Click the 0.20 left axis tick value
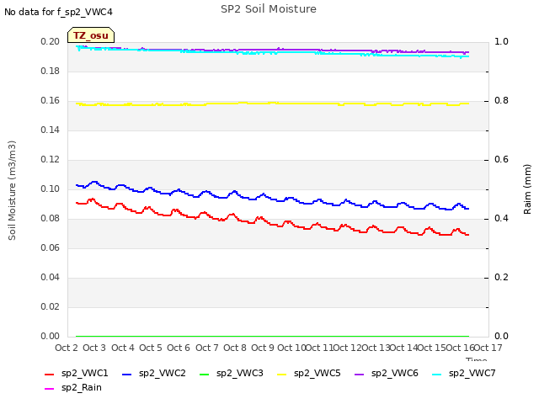Viewport: 539px width, 404px height. (51, 42)
